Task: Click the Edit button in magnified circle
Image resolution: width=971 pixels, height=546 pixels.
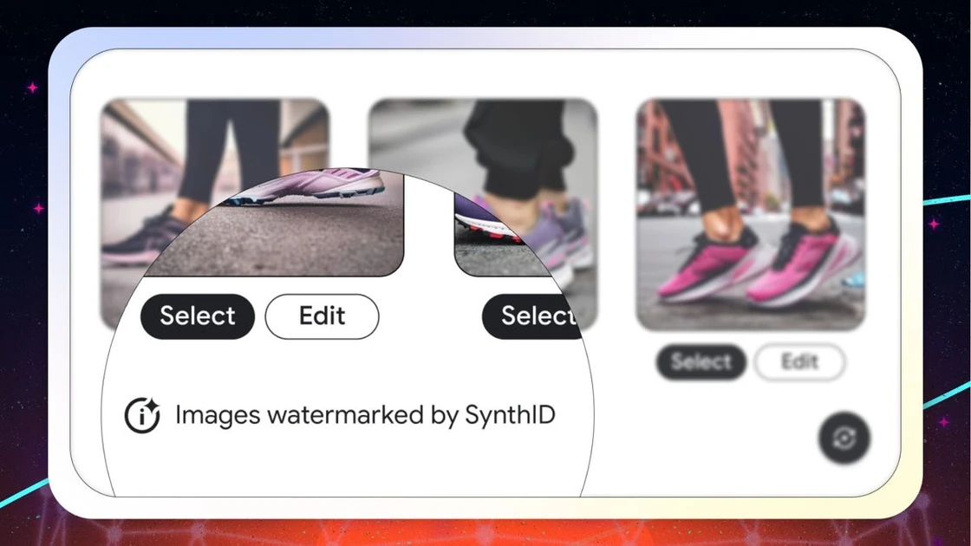Action: [322, 316]
